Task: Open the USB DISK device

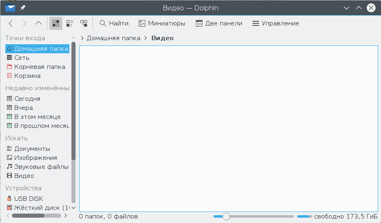Action: pyautogui.click(x=37, y=198)
